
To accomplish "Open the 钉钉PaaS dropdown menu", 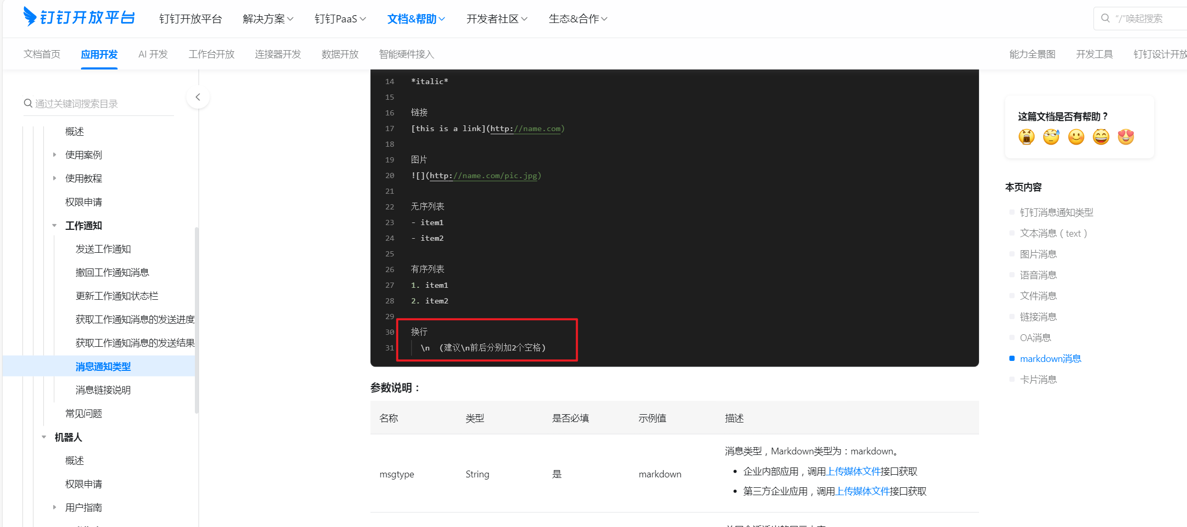I will [x=340, y=19].
